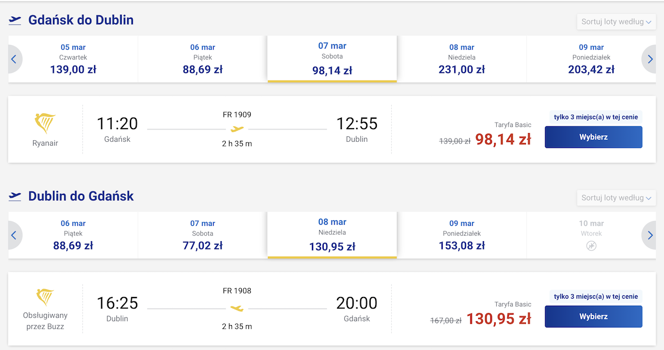Image resolution: width=664 pixels, height=350 pixels.
Task: Click the Ryanair harp logo on flight FR 1909
Action: point(45,124)
